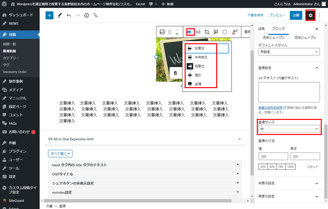Open the settings gear panel
Screen dimensions: 328x209
310,15
